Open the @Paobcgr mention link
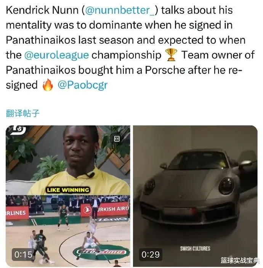Image resolution: width=263 pixels, height=268 pixels. (x=83, y=85)
